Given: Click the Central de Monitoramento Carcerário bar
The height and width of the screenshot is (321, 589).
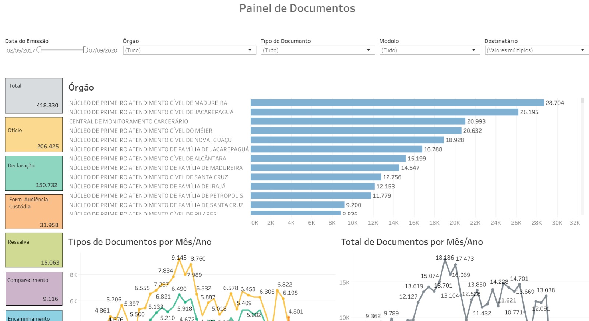Looking at the screenshot, I should [357, 121].
